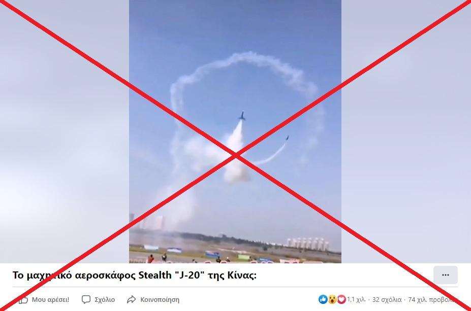This screenshot has width=471, height=311.
Task: Click the speech bubble comment icon
Action: 86,299
